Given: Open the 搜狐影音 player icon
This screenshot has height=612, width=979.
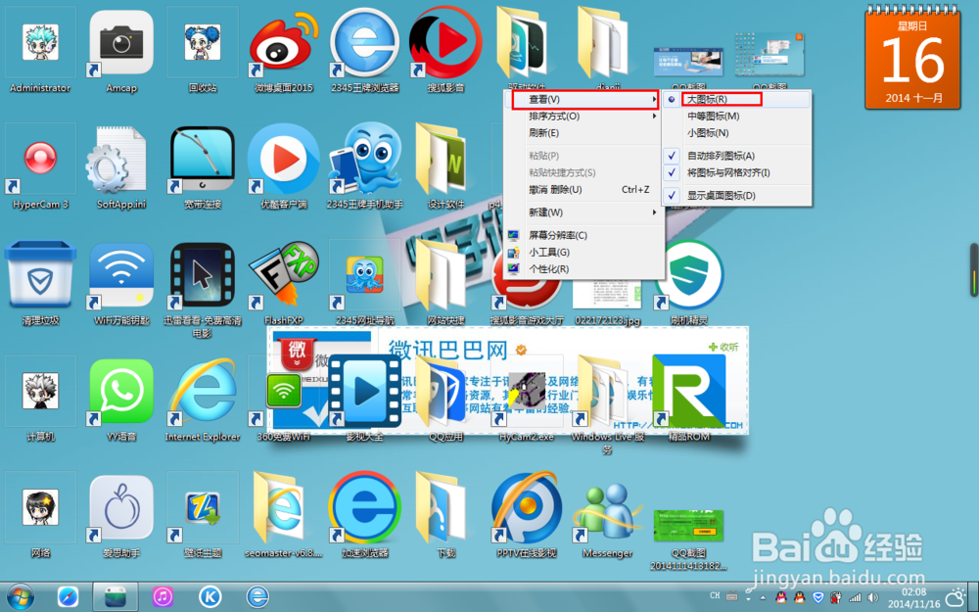Looking at the screenshot, I should pos(445,51).
